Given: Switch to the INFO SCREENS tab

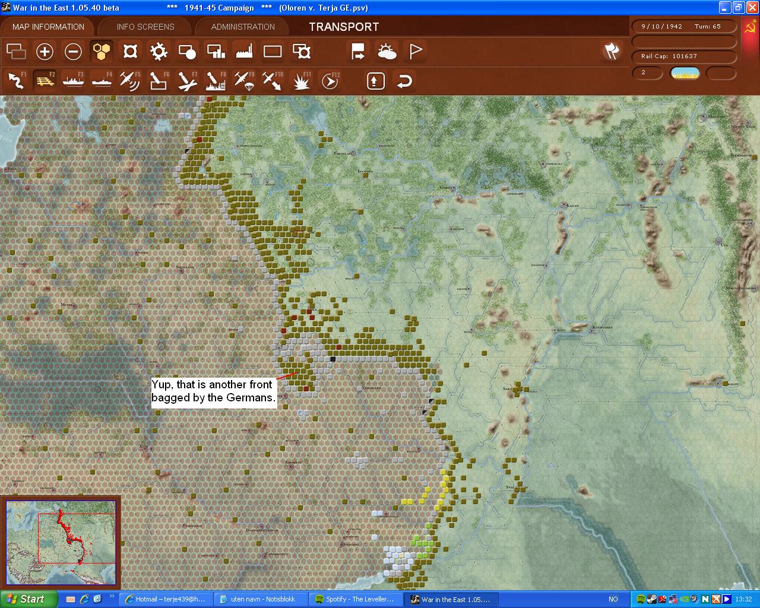Looking at the screenshot, I should click(145, 26).
